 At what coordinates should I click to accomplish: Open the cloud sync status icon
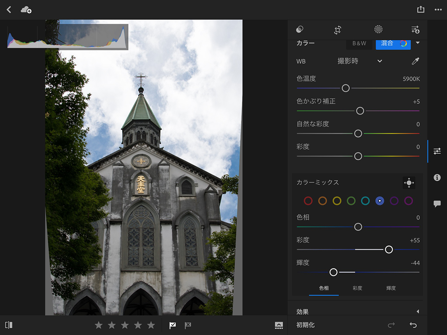(26, 10)
